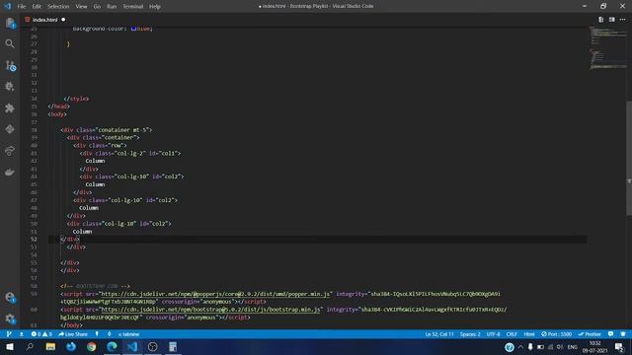Open the Selection menu
This screenshot has height=355, width=632.
tap(58, 7)
